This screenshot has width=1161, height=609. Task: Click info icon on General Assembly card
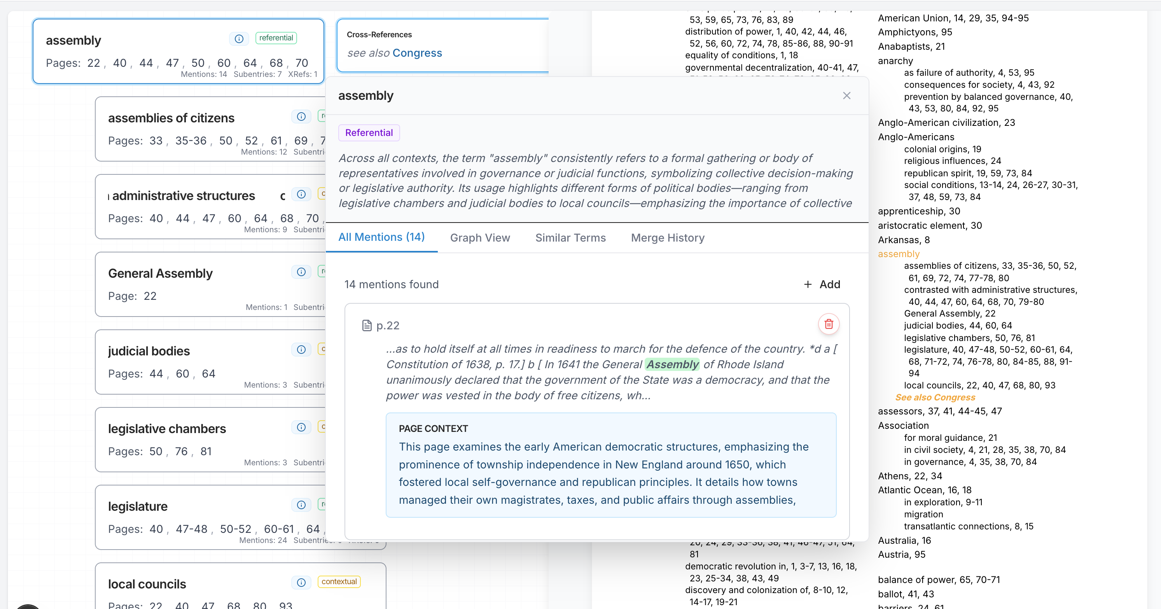(x=301, y=272)
